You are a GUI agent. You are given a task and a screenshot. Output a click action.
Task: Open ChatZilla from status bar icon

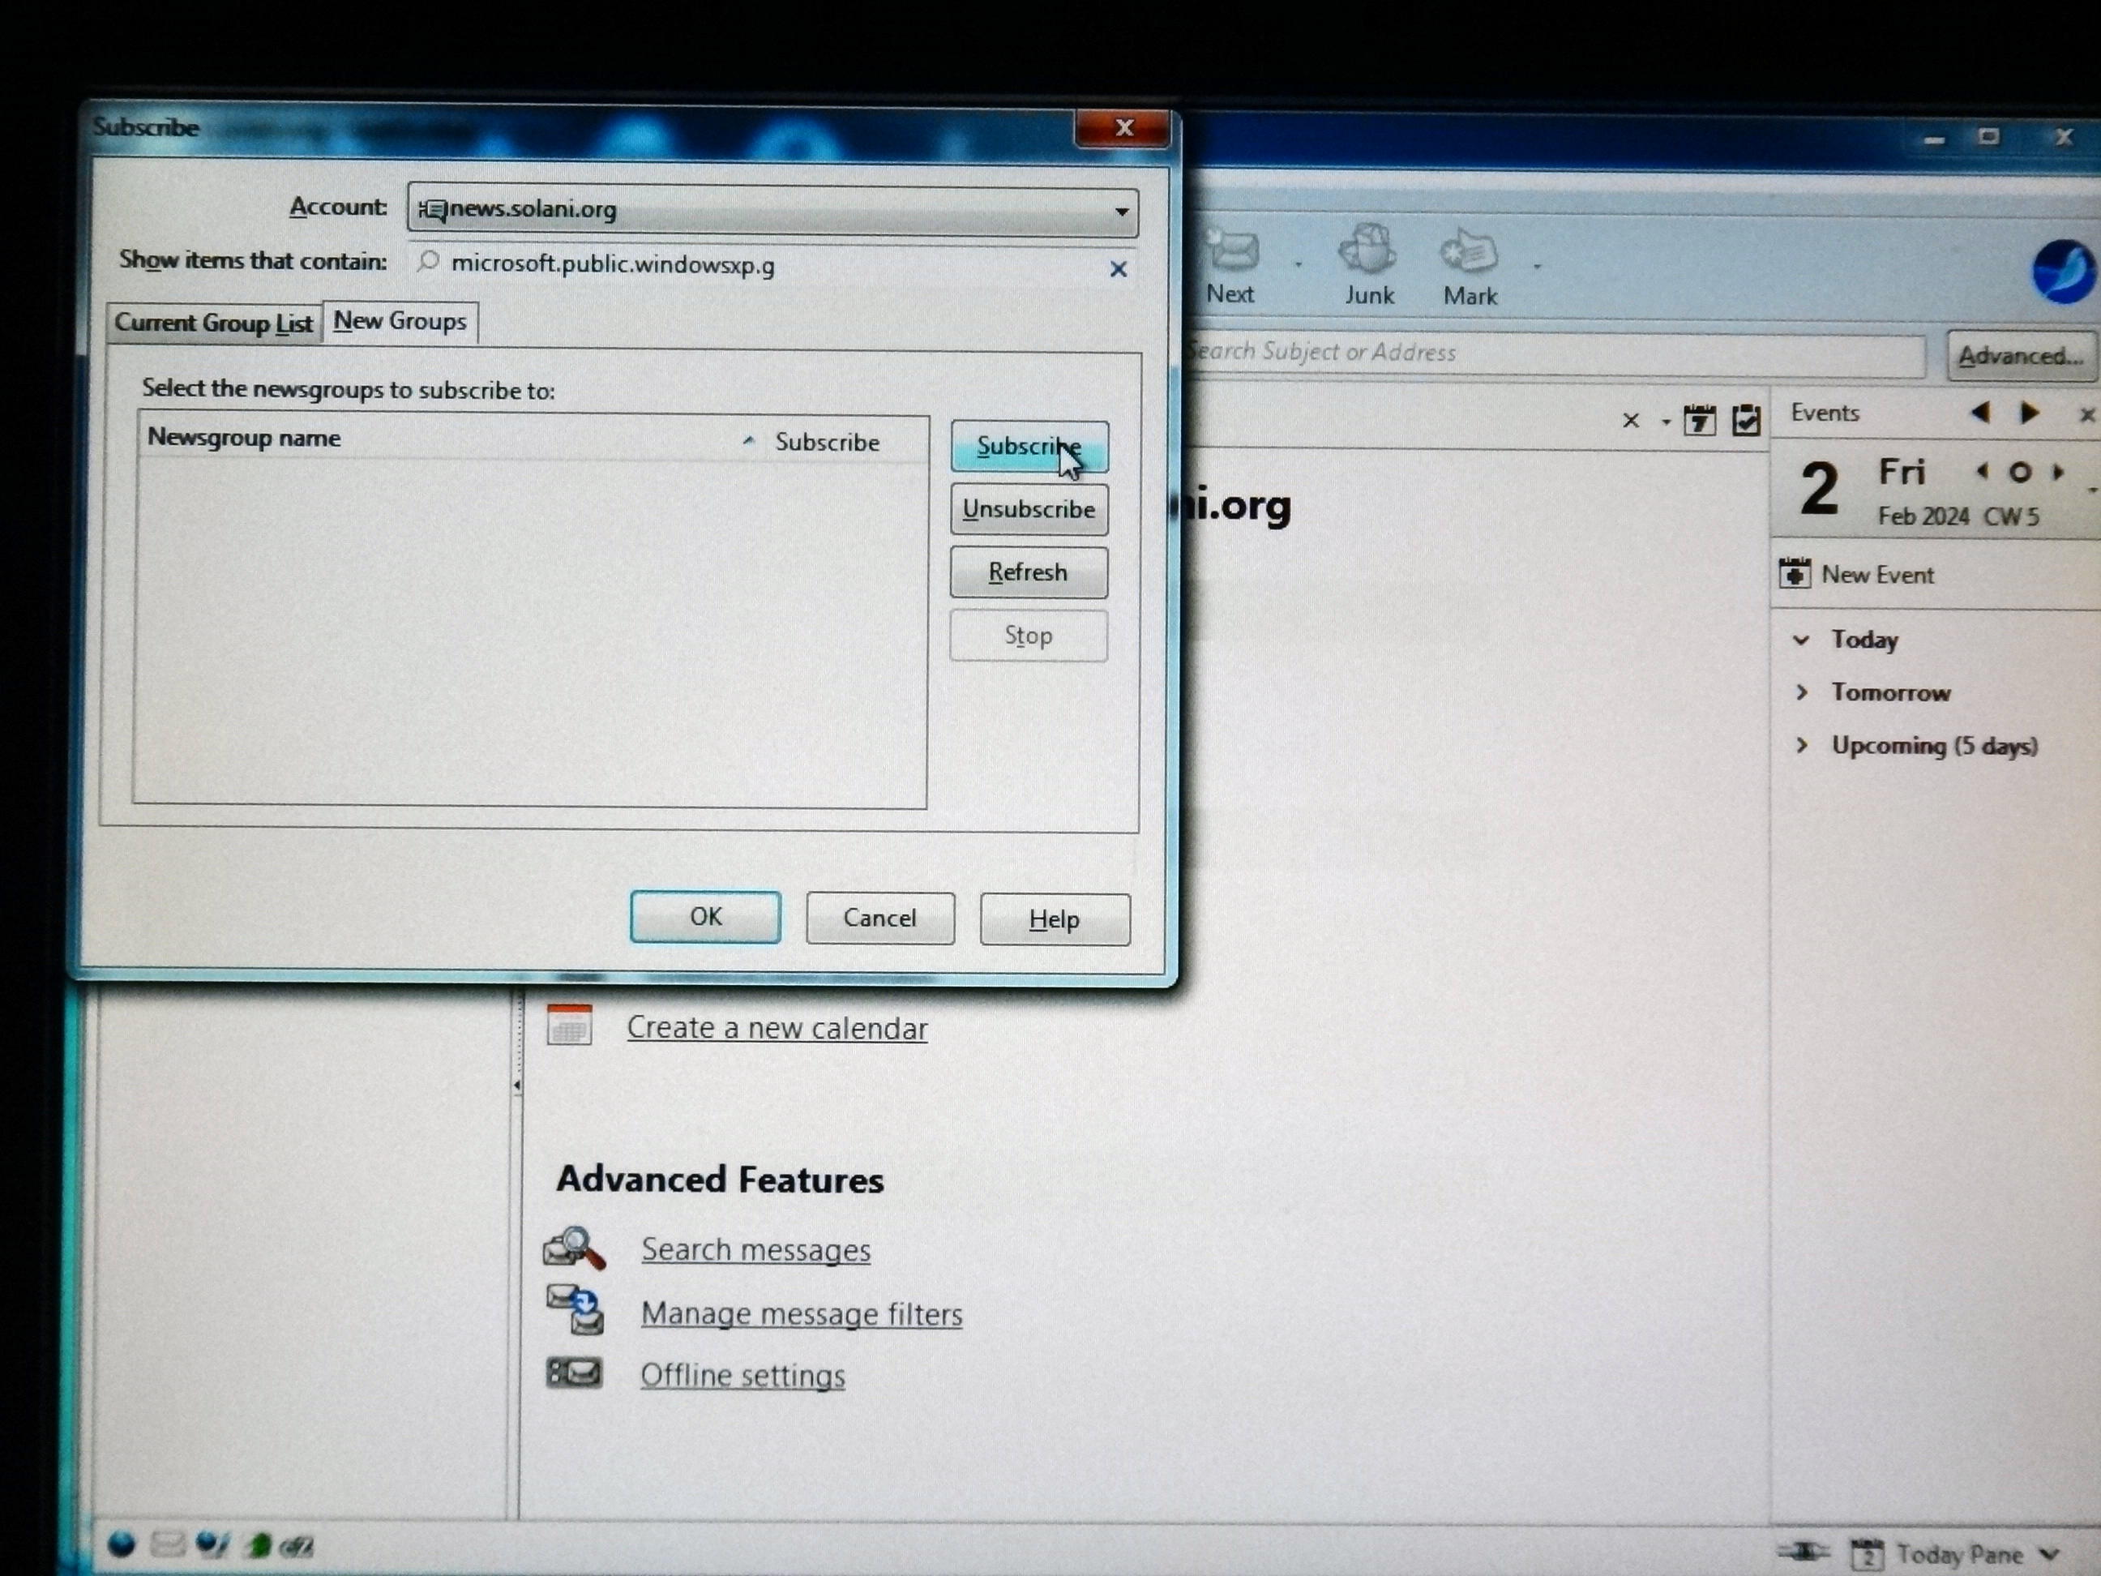click(297, 1547)
